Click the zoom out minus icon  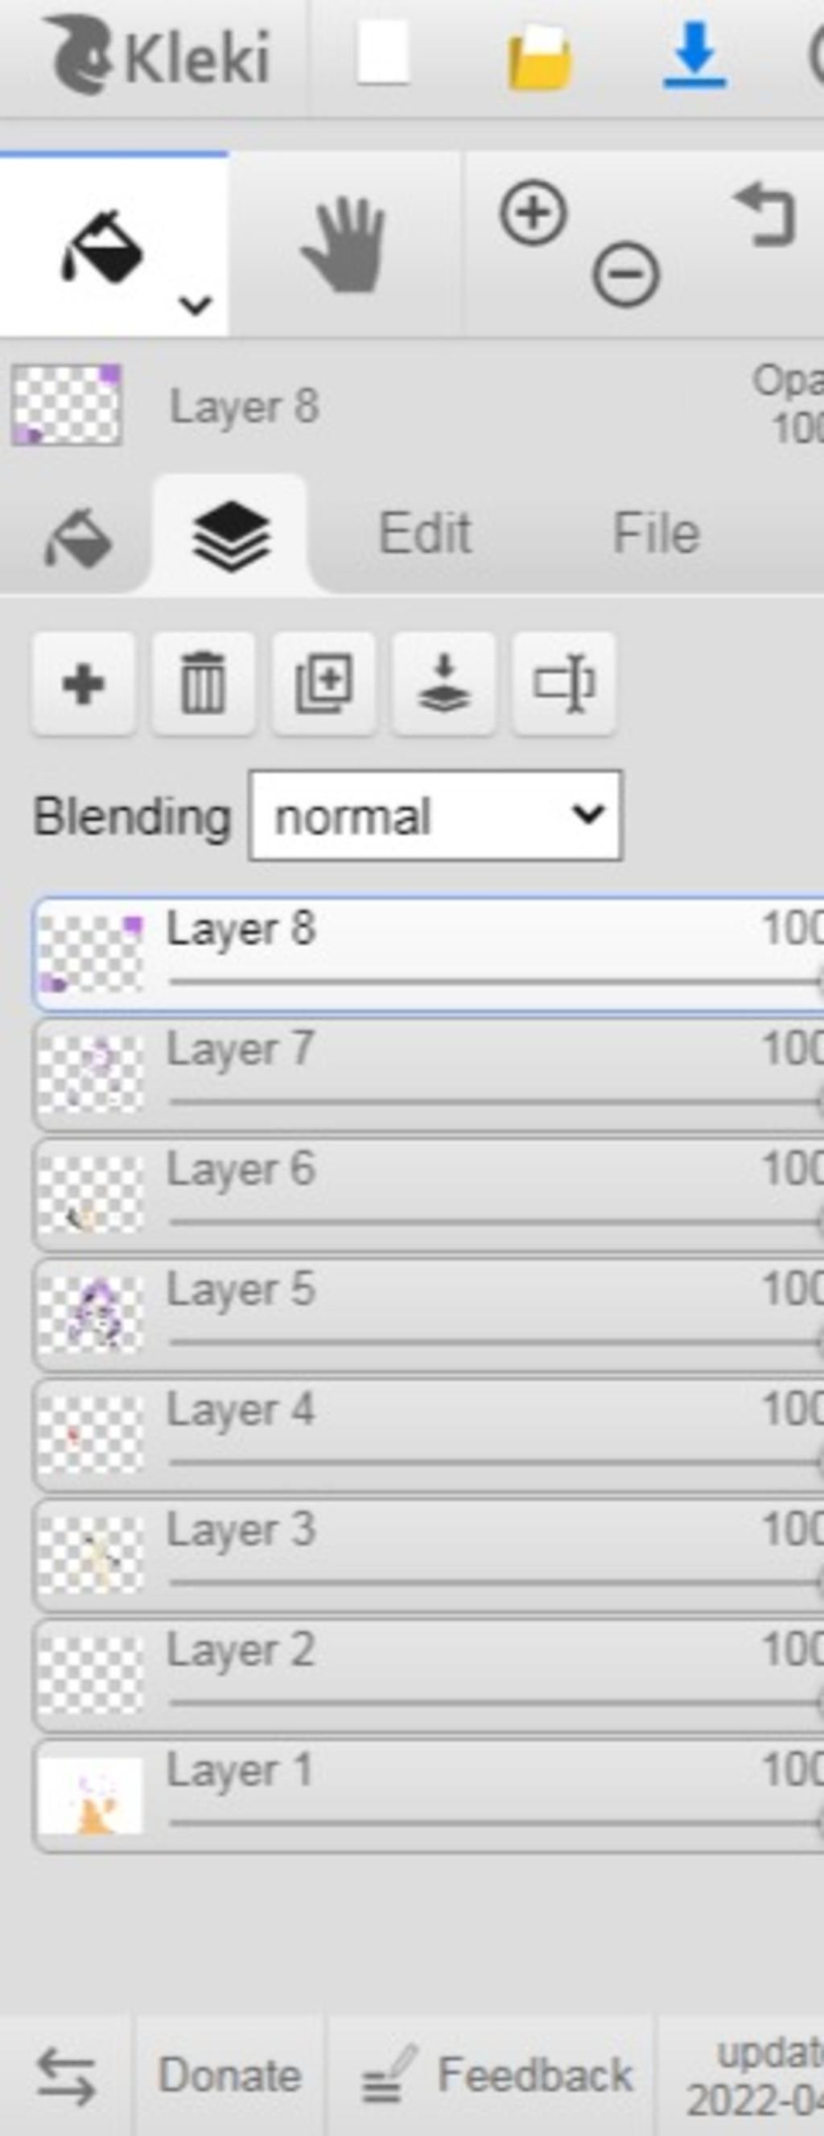[x=626, y=274]
